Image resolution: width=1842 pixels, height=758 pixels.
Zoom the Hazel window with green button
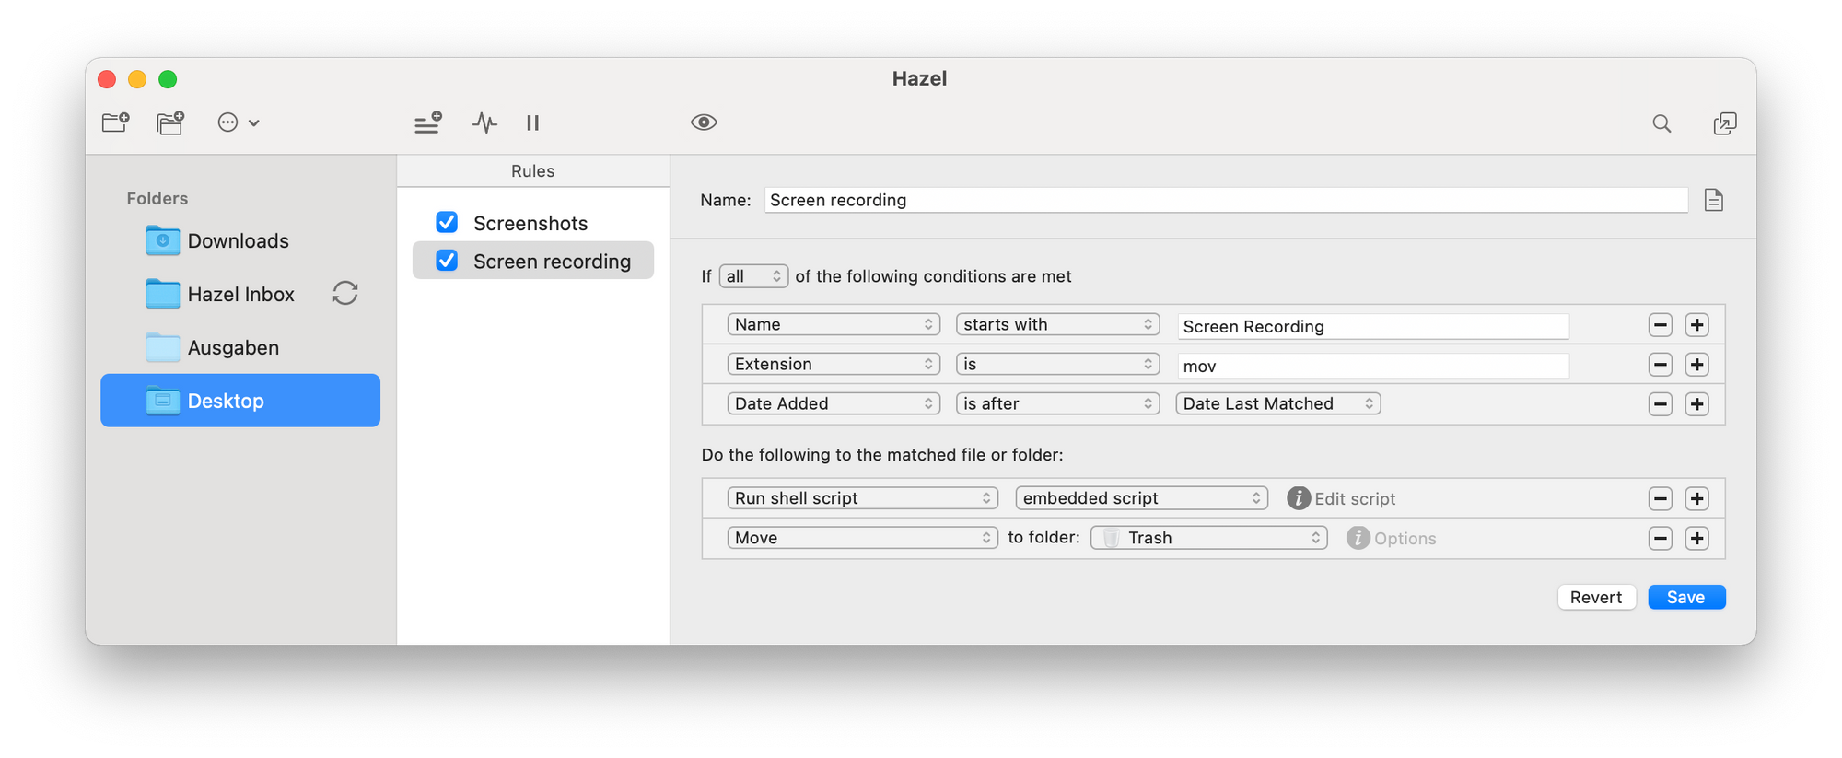[x=168, y=79]
